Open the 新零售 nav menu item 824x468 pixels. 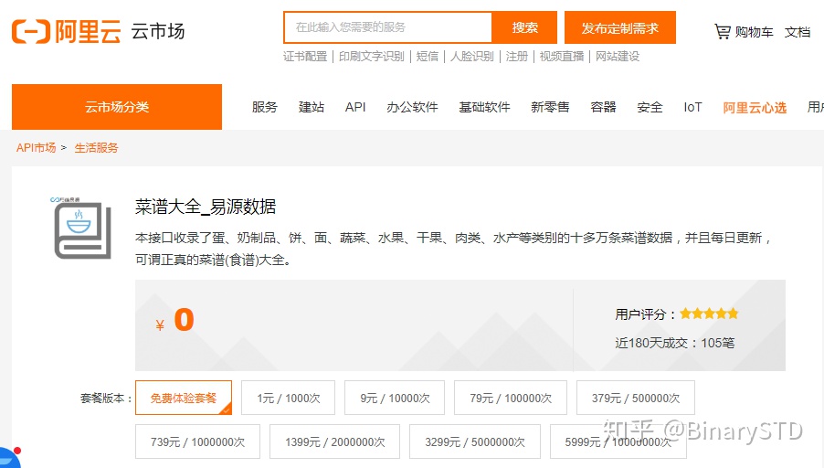point(550,107)
